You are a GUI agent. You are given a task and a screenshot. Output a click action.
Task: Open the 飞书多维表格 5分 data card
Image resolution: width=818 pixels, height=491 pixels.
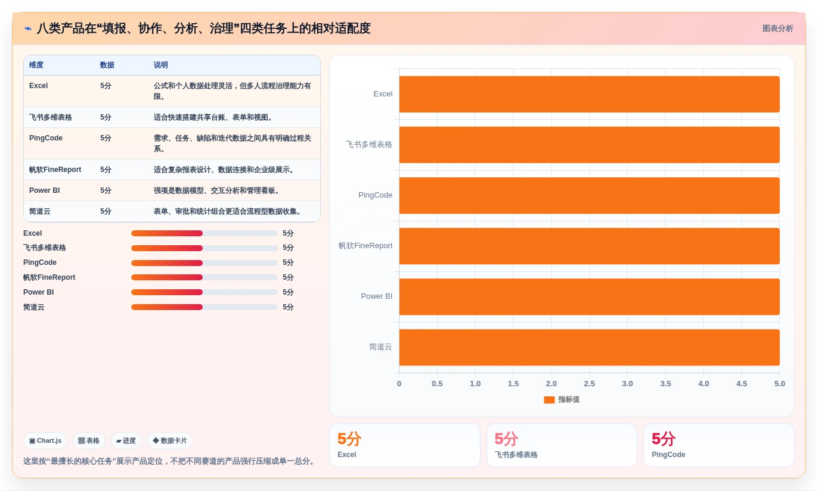[x=562, y=445]
